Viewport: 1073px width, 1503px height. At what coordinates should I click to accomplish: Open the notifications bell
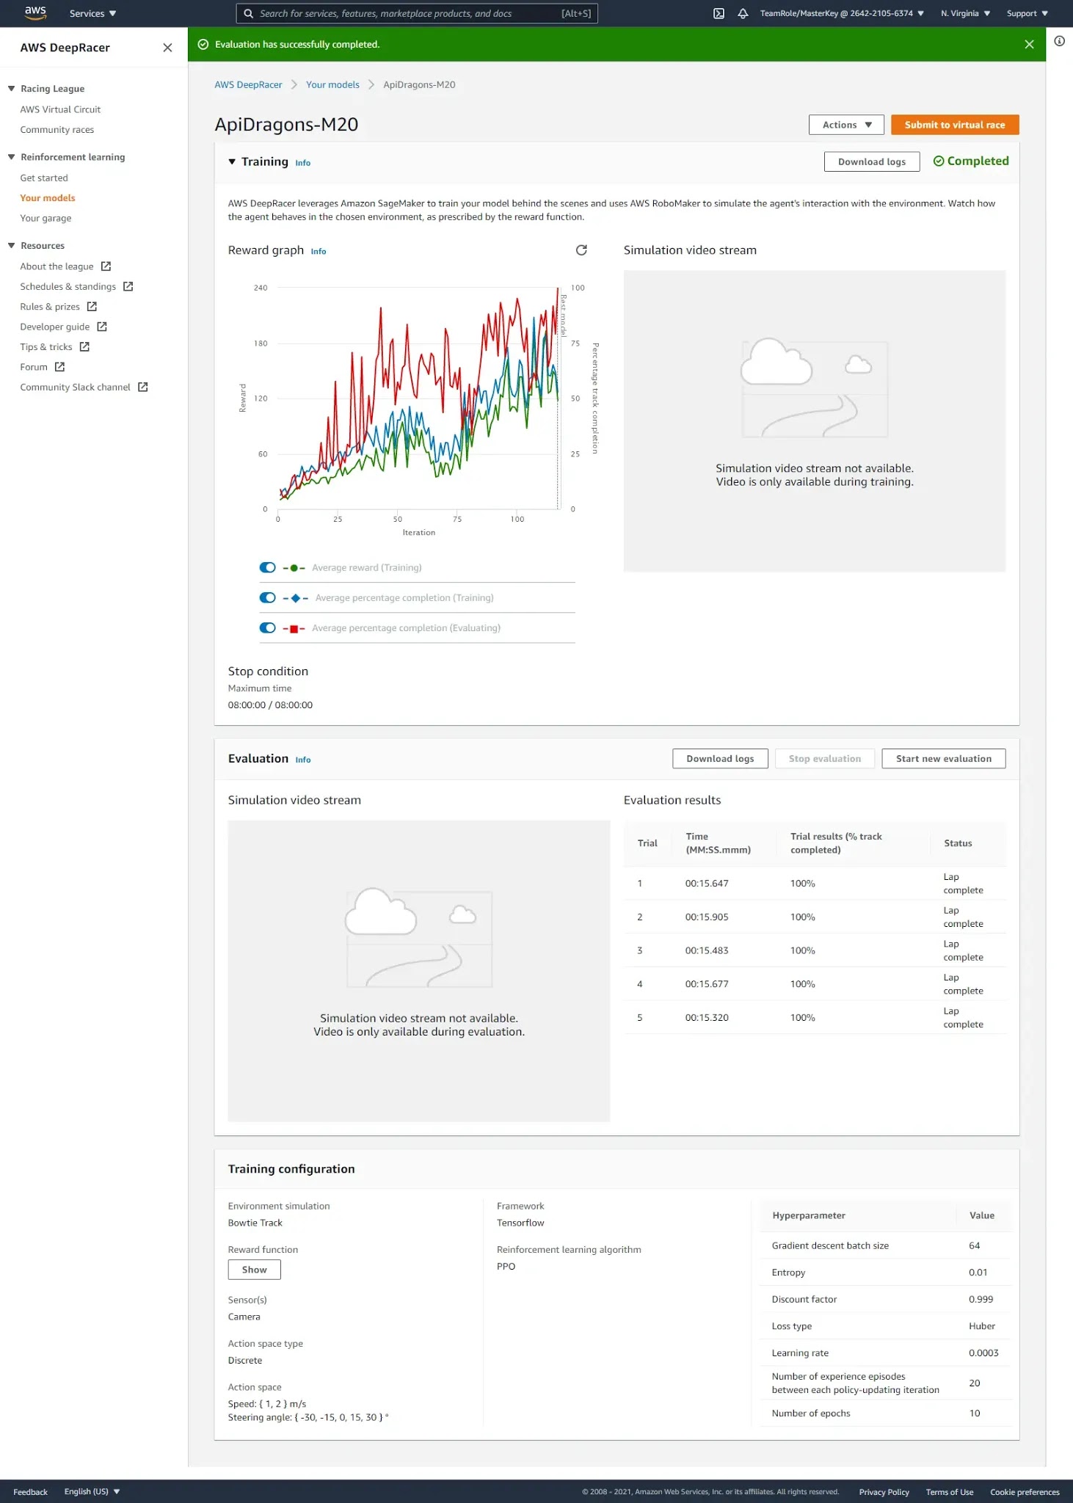click(x=743, y=14)
